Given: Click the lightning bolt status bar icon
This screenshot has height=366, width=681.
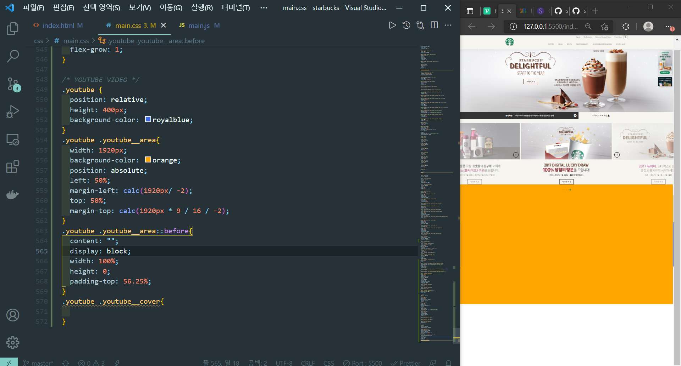Looking at the screenshot, I should (x=117, y=363).
